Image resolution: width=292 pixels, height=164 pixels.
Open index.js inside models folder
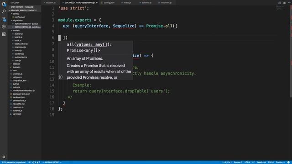click(18, 51)
